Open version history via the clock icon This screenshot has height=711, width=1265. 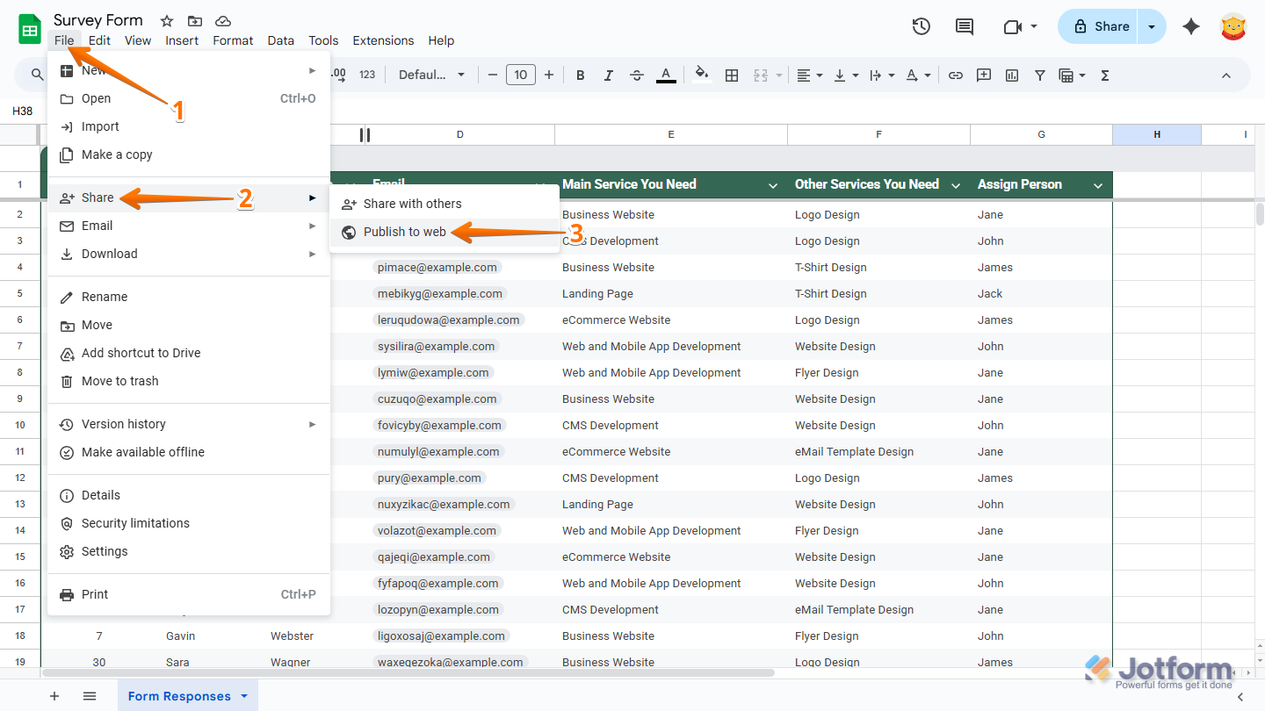921,26
